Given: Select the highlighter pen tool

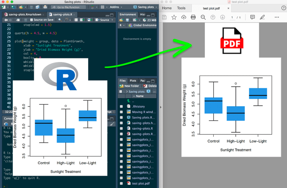Looking at the screenshot, I should tap(262, 17).
